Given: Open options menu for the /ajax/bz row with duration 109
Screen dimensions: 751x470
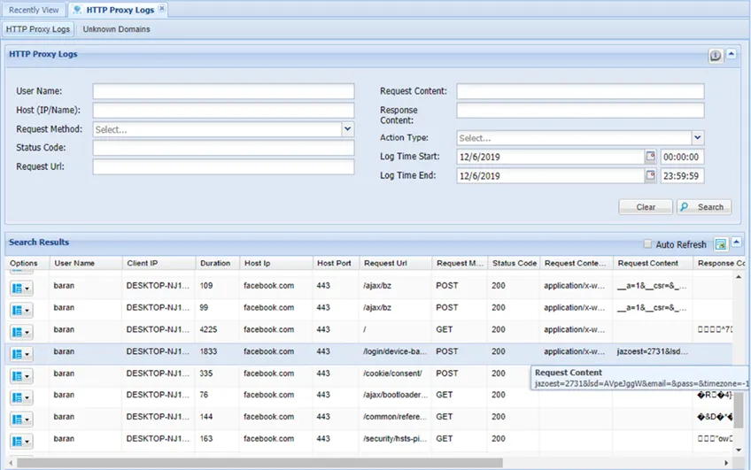Looking at the screenshot, I should [20, 289].
